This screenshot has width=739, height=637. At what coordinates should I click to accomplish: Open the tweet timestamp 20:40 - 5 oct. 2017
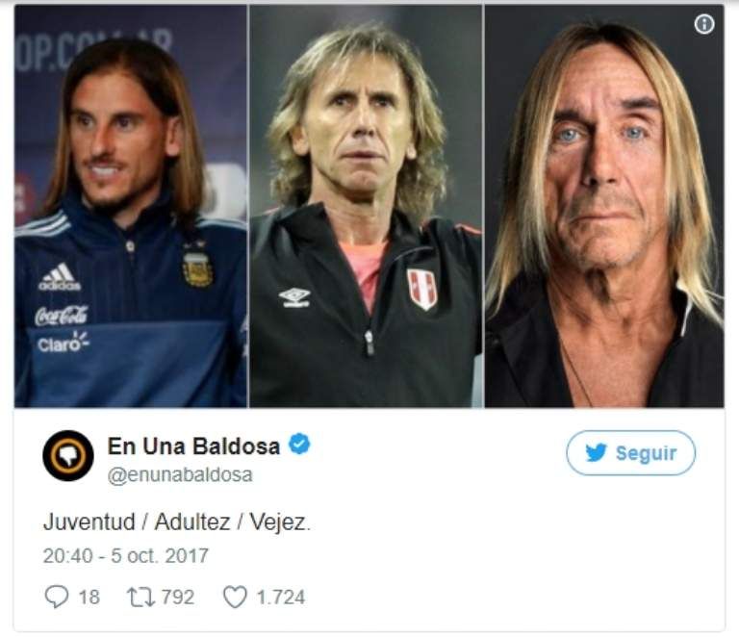point(125,556)
